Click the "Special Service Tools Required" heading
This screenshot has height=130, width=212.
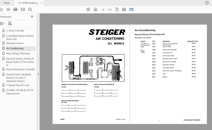click(x=150, y=34)
